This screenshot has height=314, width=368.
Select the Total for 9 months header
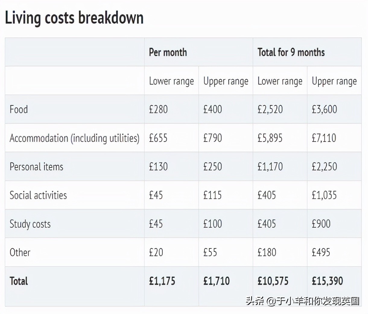(291, 52)
